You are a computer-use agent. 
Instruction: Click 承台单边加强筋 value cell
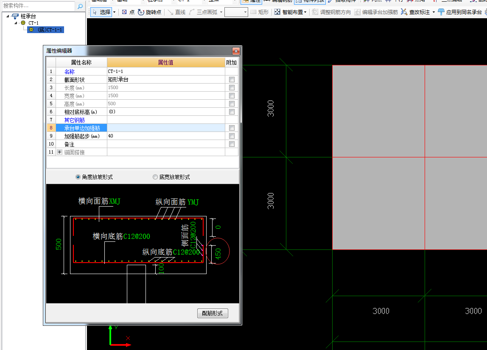coord(166,128)
